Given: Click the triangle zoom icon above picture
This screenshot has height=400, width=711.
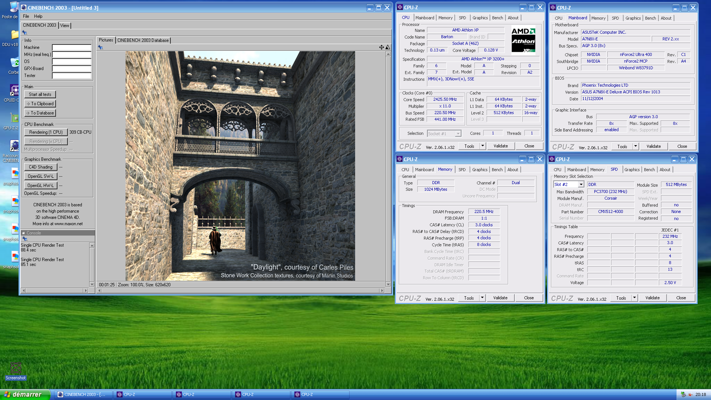Looking at the screenshot, I should tap(387, 47).
